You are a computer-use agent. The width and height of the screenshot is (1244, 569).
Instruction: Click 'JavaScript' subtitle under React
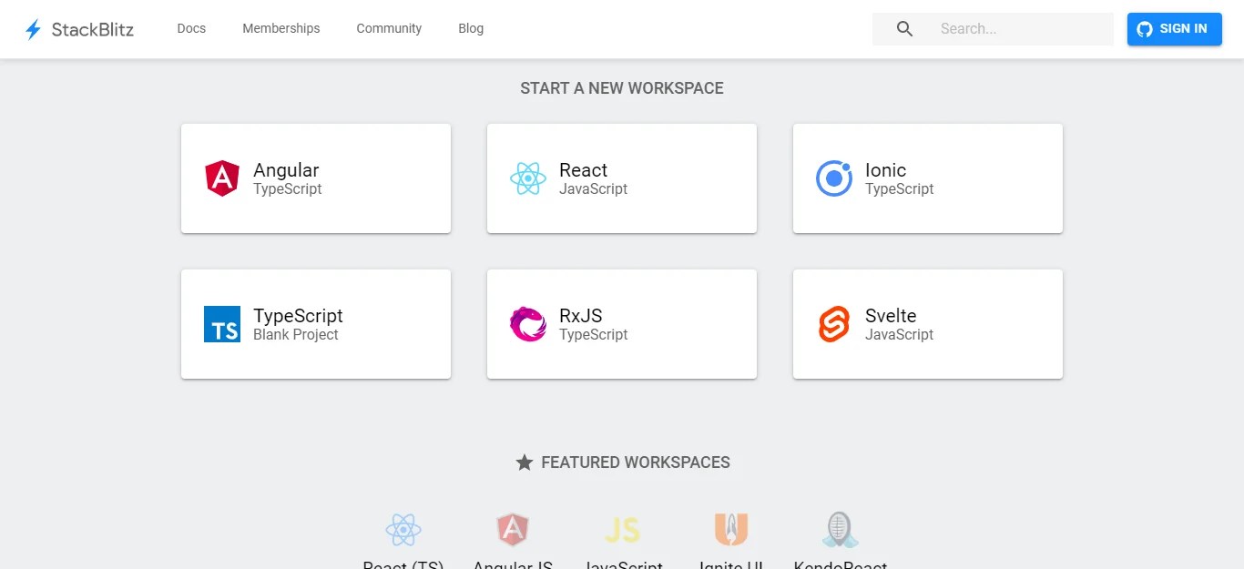click(594, 189)
